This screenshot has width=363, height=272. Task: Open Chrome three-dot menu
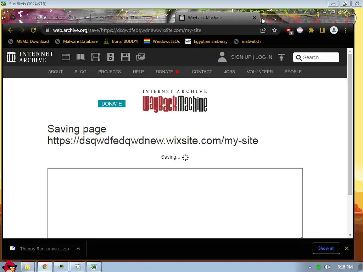[x=345, y=30]
